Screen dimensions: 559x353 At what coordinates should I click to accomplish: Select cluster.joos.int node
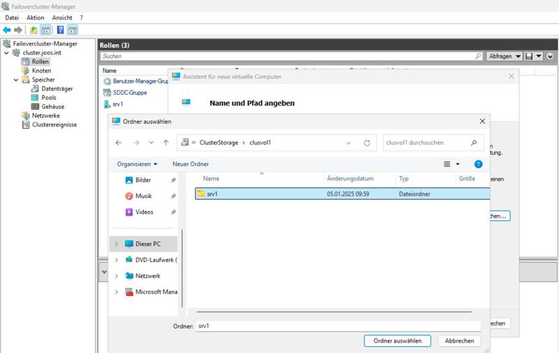pos(42,52)
